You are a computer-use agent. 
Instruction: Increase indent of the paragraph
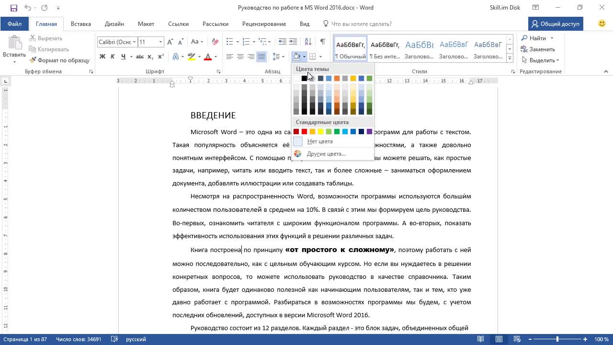click(x=293, y=42)
